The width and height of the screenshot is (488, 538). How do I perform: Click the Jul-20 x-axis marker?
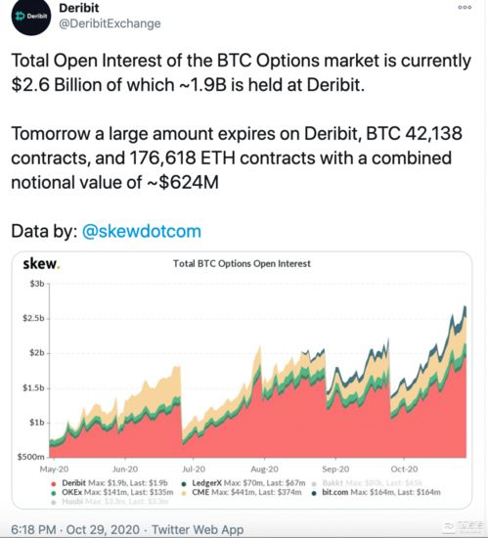(x=194, y=469)
